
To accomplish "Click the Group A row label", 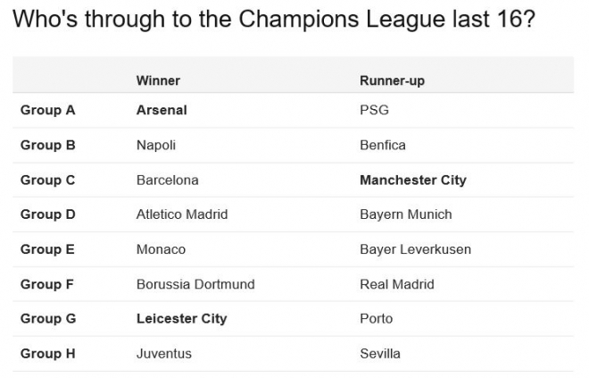I will pyautogui.click(x=47, y=110).
